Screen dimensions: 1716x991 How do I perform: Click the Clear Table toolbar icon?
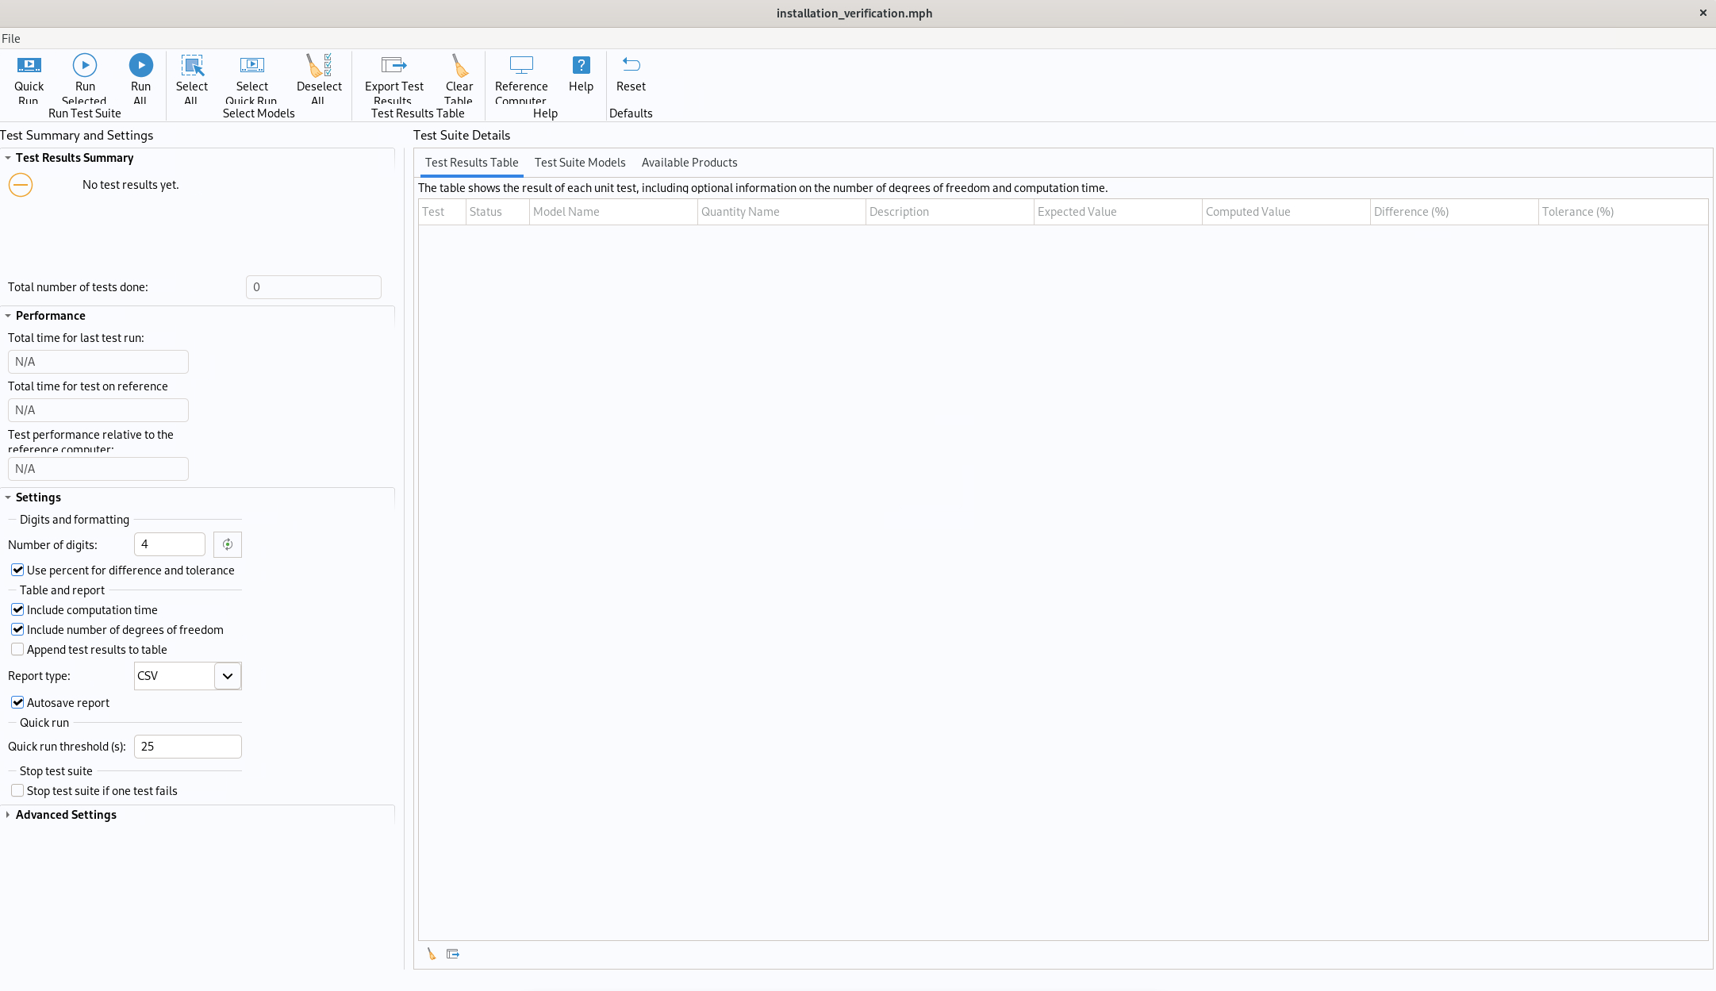[x=459, y=65]
